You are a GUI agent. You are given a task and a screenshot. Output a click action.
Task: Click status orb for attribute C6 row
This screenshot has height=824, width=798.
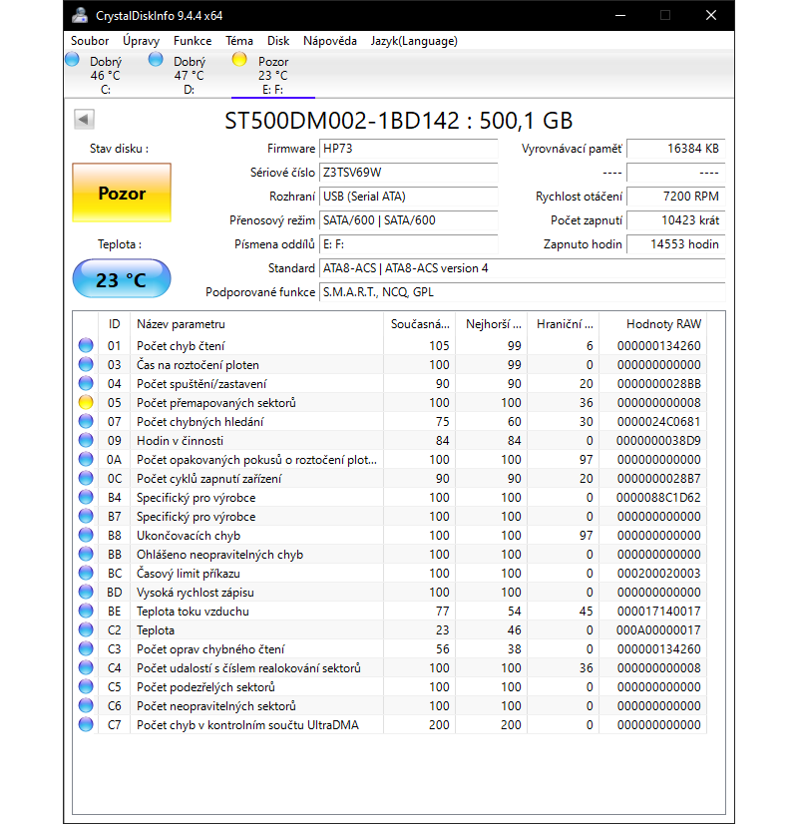[86, 705]
